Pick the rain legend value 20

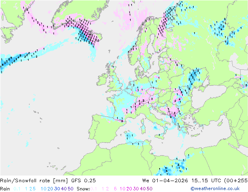50,189
